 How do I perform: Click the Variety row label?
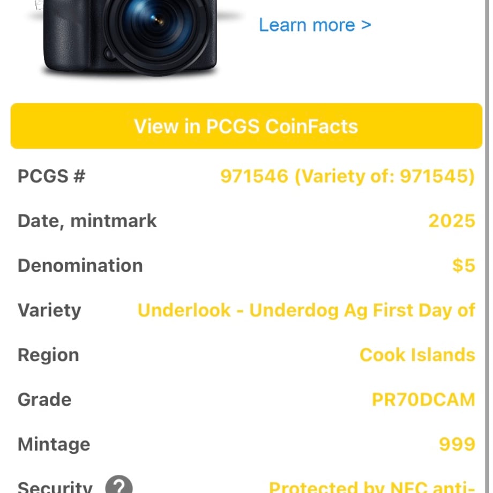pyautogui.click(x=49, y=311)
